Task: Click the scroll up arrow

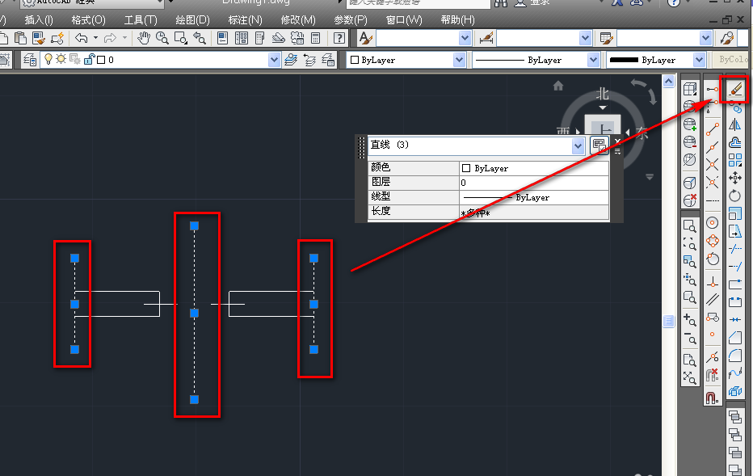Action: [668, 81]
